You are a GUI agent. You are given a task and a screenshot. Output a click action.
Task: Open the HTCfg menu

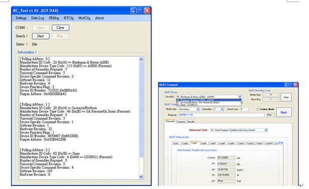[x=69, y=18]
